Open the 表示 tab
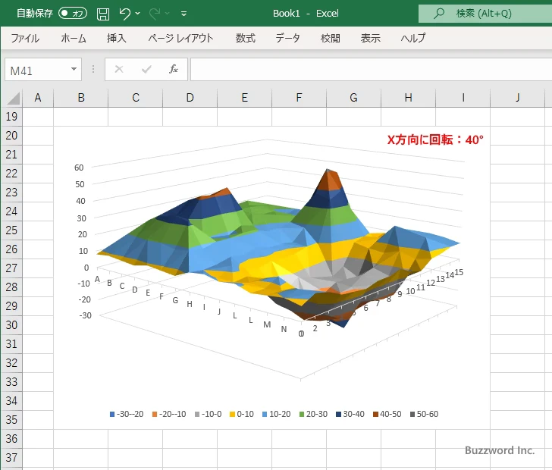The height and width of the screenshot is (470, 552). click(x=370, y=38)
